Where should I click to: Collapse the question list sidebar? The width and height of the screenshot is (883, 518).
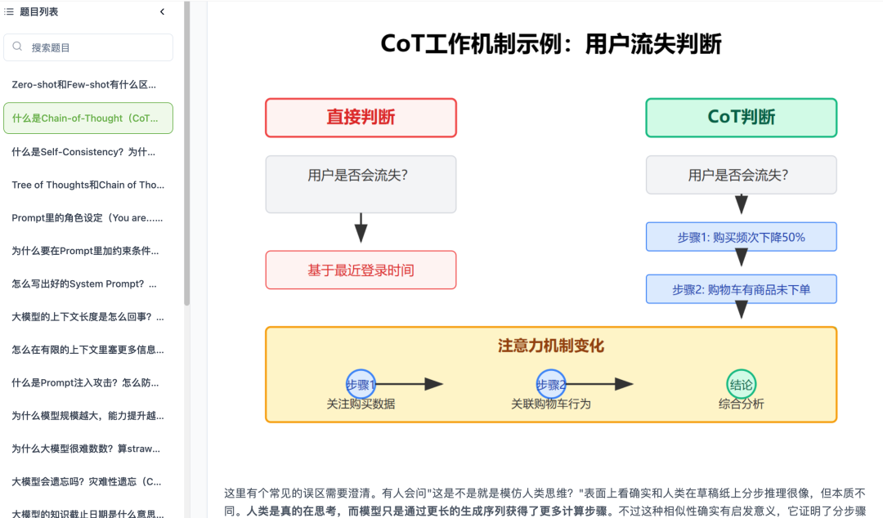162,11
